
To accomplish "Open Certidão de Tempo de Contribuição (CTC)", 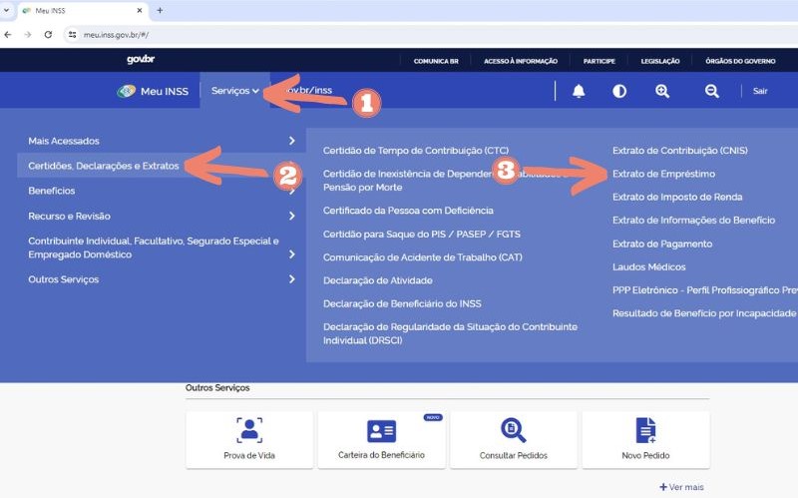I will click(x=416, y=151).
